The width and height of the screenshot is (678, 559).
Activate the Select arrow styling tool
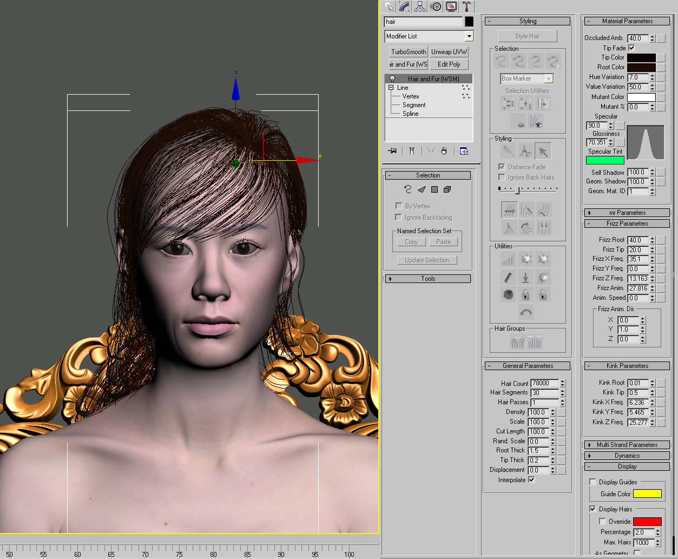[543, 151]
